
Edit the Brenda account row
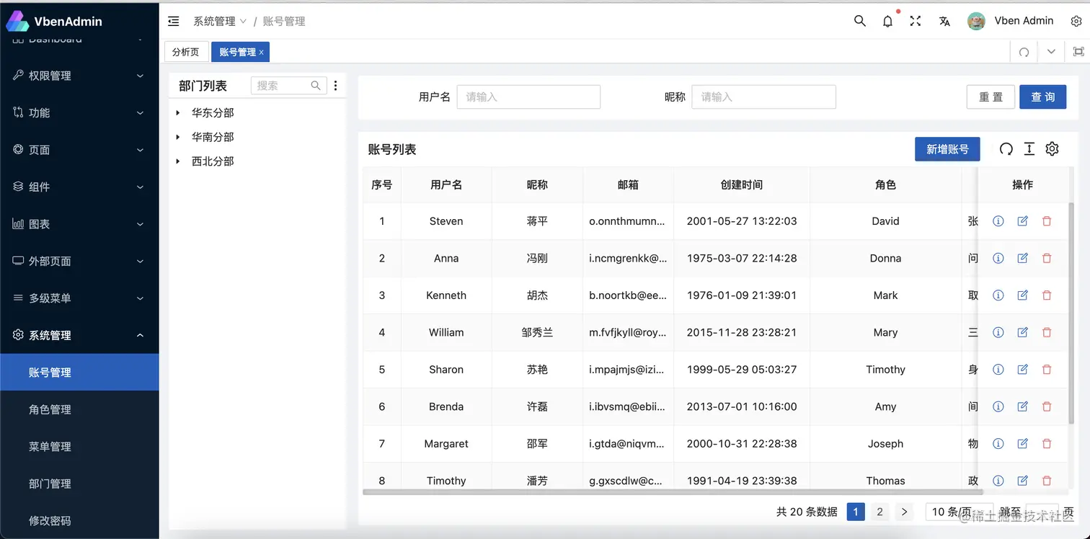pyautogui.click(x=1022, y=406)
